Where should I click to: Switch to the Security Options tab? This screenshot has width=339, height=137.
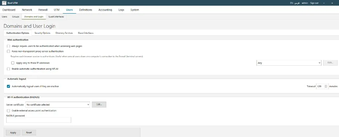point(42,33)
